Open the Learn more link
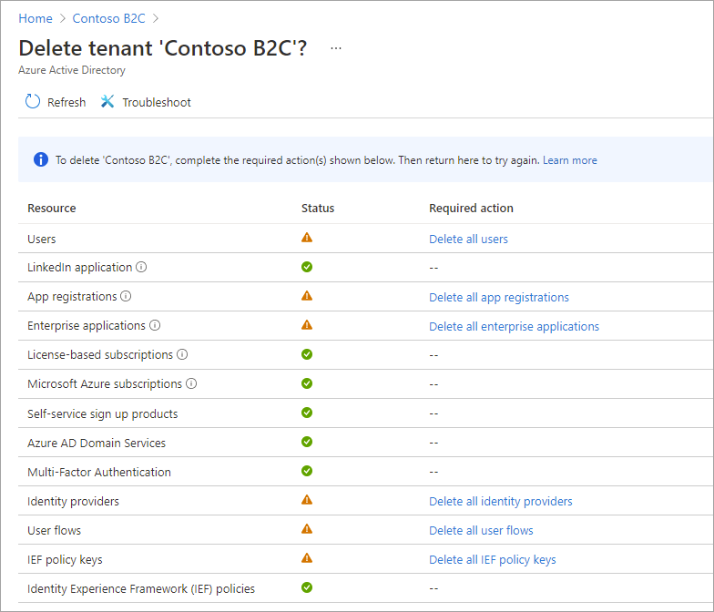Image resolution: width=714 pixels, height=612 pixels. tap(570, 160)
